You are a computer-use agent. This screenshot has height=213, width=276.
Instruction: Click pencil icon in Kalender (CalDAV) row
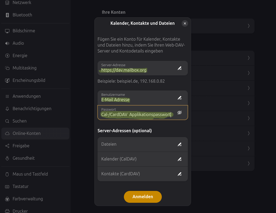[x=180, y=159]
